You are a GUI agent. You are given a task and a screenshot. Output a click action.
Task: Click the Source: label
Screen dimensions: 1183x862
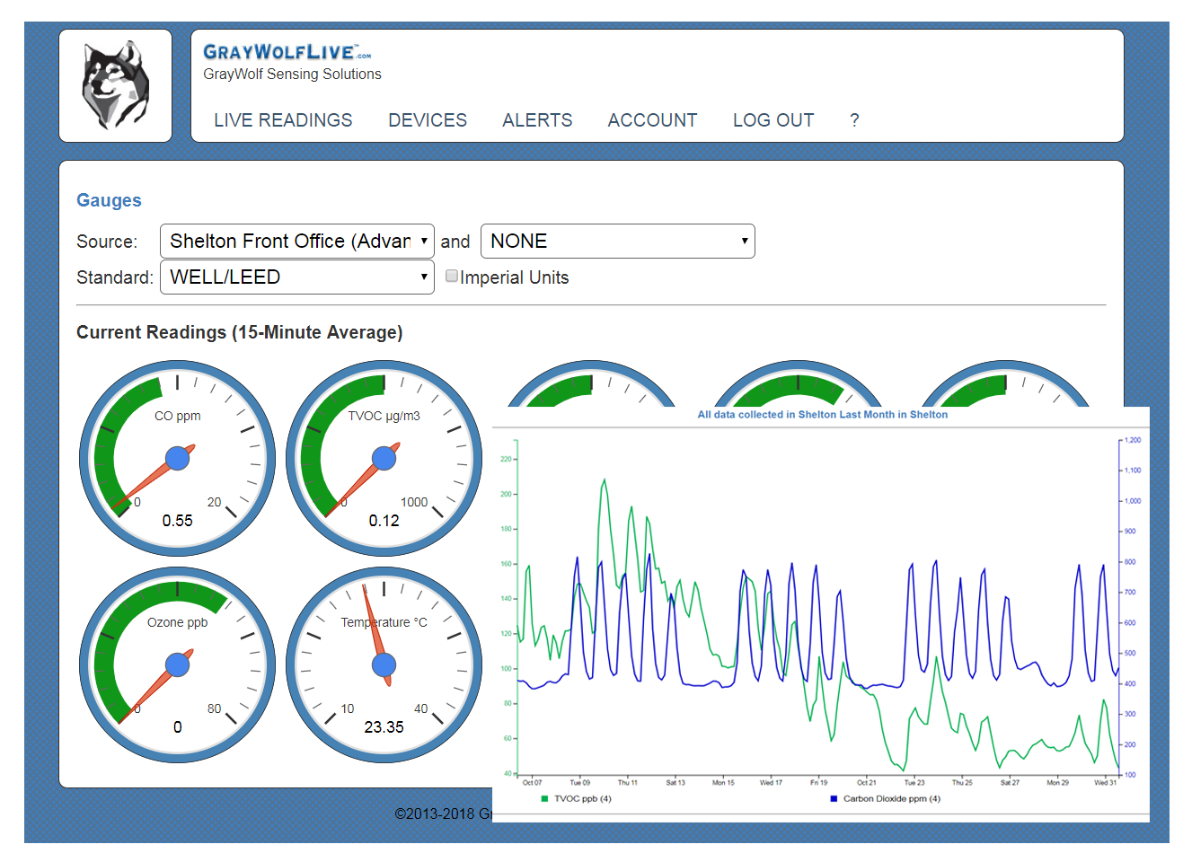[x=107, y=242]
